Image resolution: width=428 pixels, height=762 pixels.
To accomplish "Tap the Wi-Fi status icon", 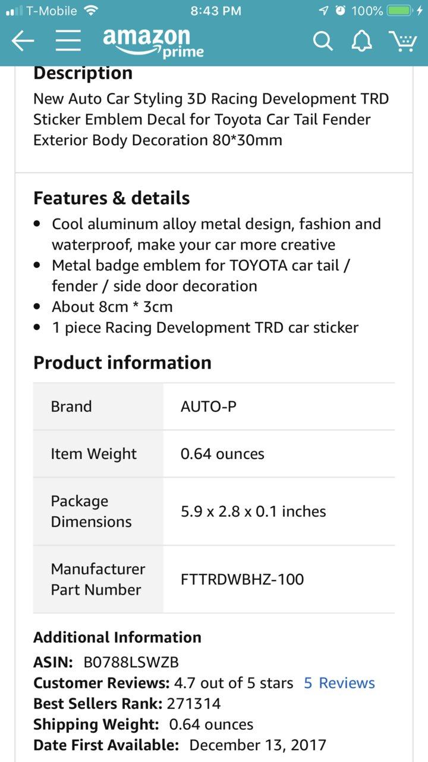I will pyautogui.click(x=90, y=11).
